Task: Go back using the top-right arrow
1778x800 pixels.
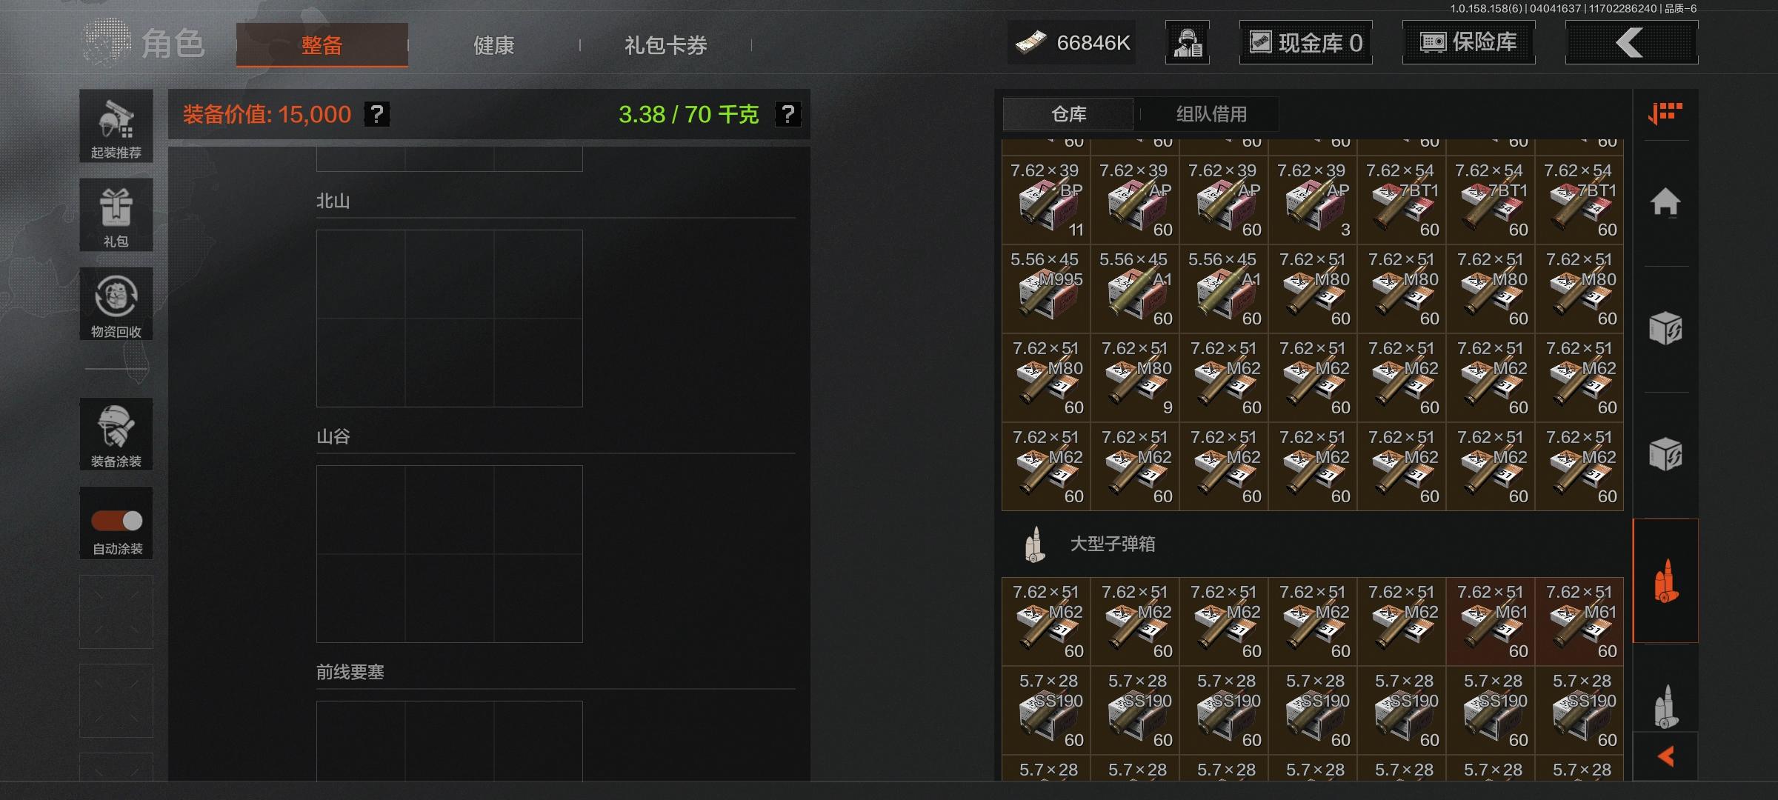Action: tap(1631, 42)
